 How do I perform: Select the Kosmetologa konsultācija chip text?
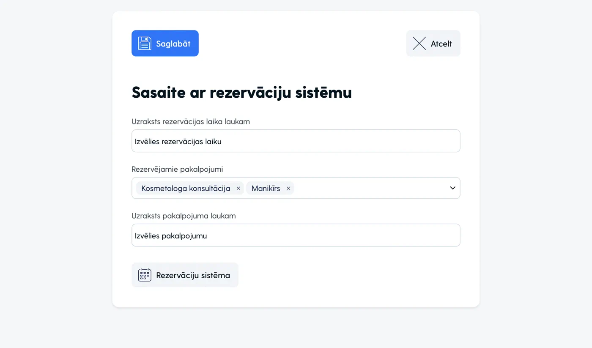(186, 189)
